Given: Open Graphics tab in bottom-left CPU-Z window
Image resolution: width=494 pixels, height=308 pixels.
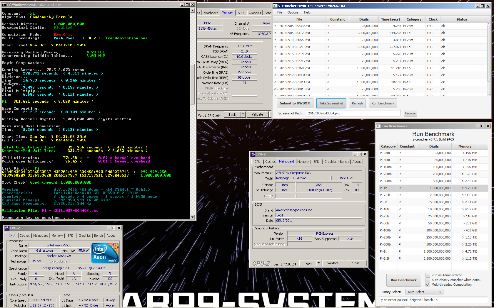Looking at the screenshot, I should click(x=85, y=236).
